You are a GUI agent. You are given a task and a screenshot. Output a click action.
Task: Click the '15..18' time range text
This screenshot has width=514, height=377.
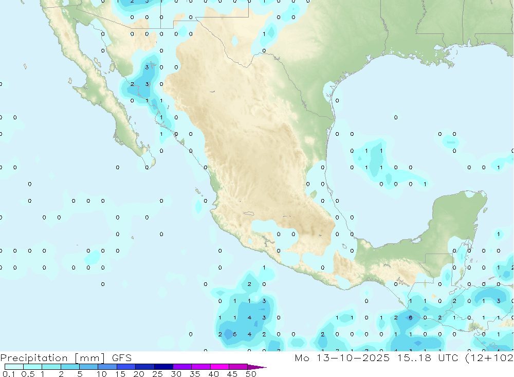[x=414, y=357]
